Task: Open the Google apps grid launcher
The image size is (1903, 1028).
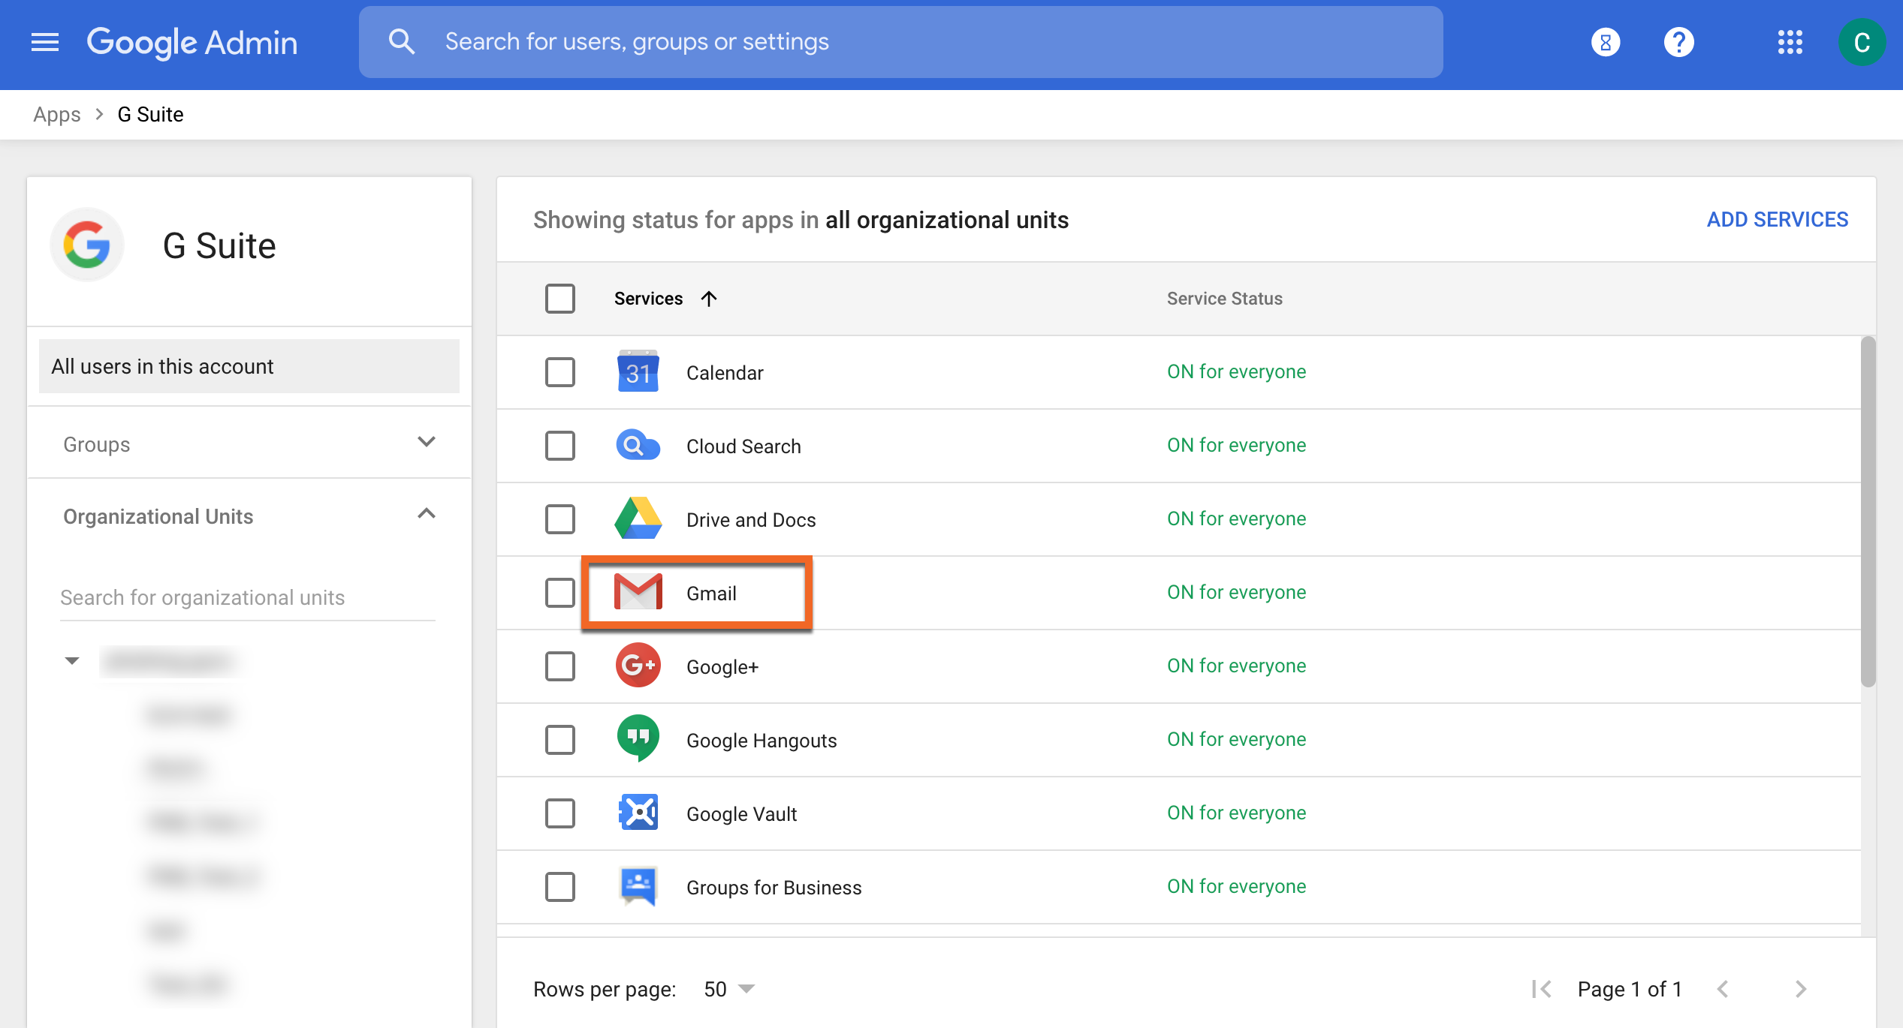Action: click(x=1790, y=42)
